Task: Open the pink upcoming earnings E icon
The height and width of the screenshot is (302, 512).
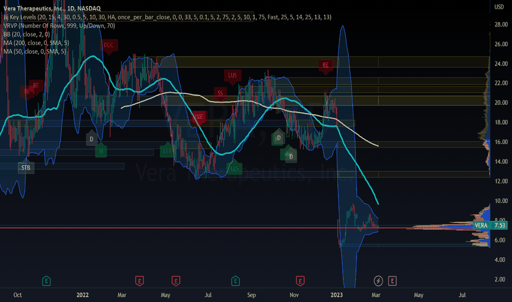Action: click(392, 281)
